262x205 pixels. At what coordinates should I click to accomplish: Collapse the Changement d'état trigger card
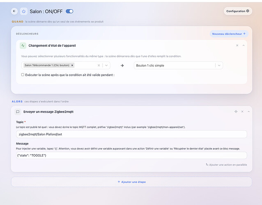pos(244,46)
